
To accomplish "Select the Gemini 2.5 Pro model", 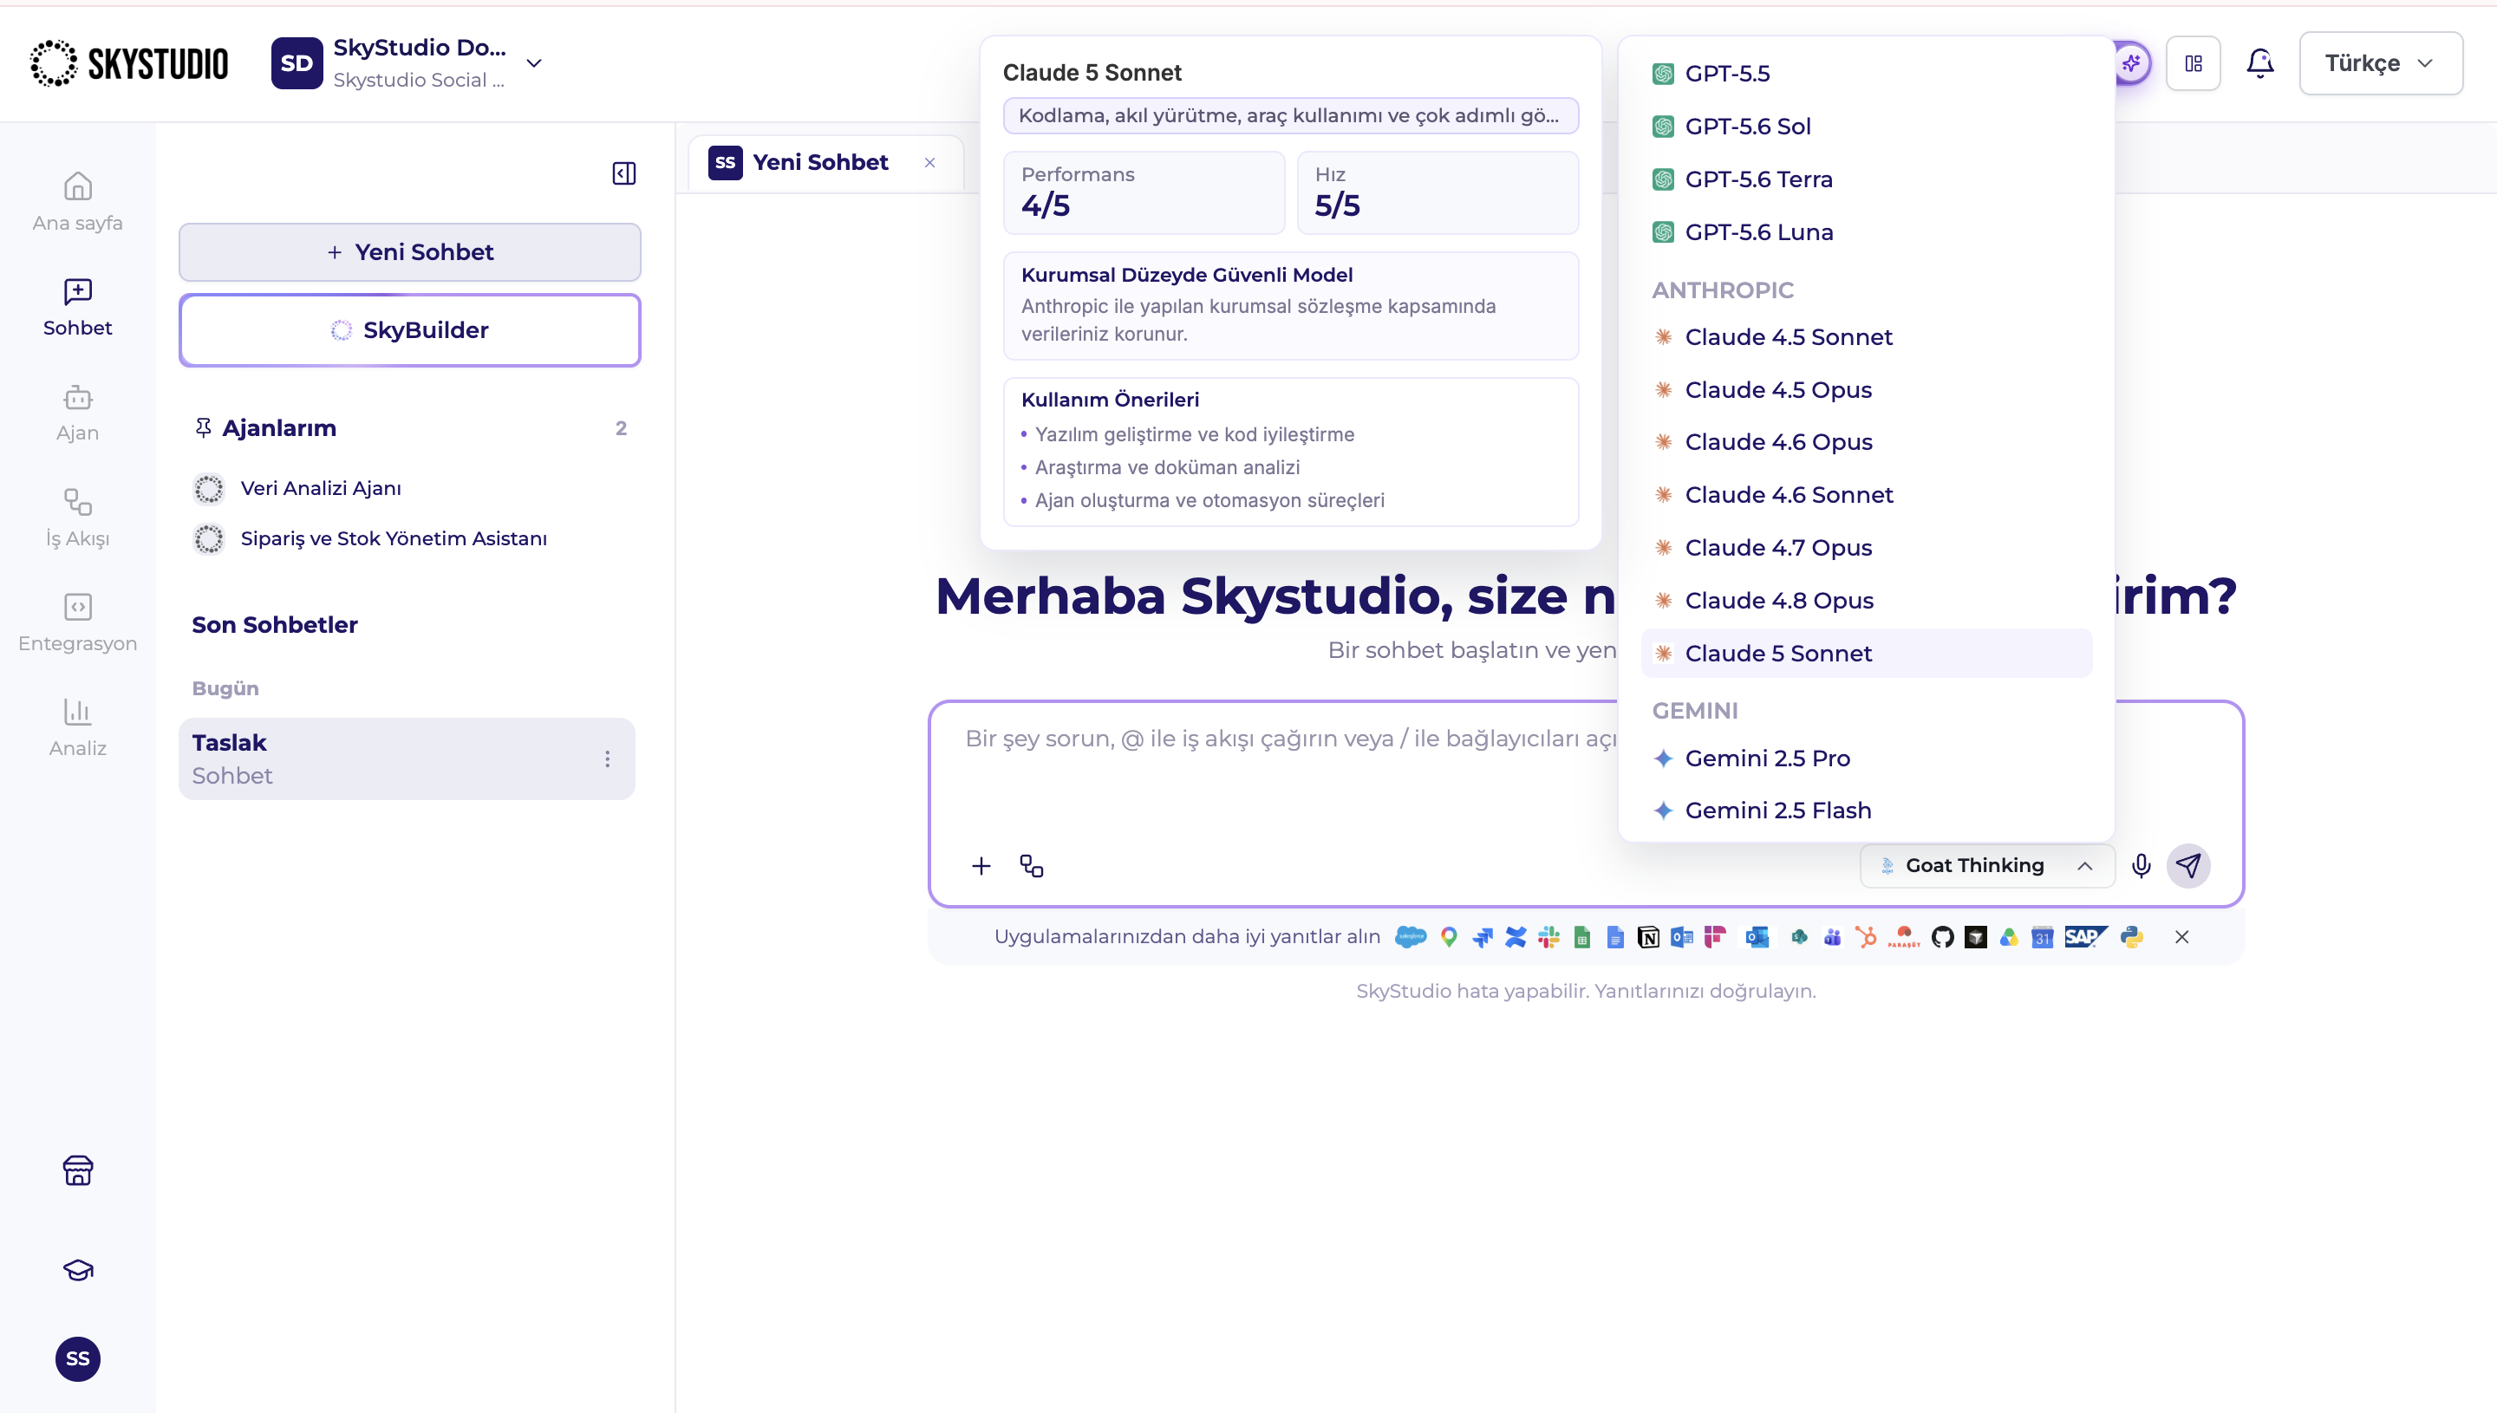I will tap(1865, 758).
